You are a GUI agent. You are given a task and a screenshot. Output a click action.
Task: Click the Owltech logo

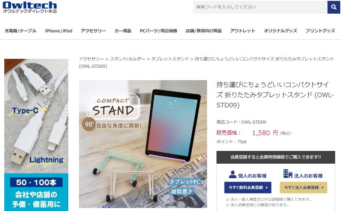click(29, 7)
